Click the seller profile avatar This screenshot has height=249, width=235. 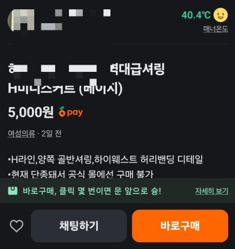pyautogui.click(x=21, y=20)
